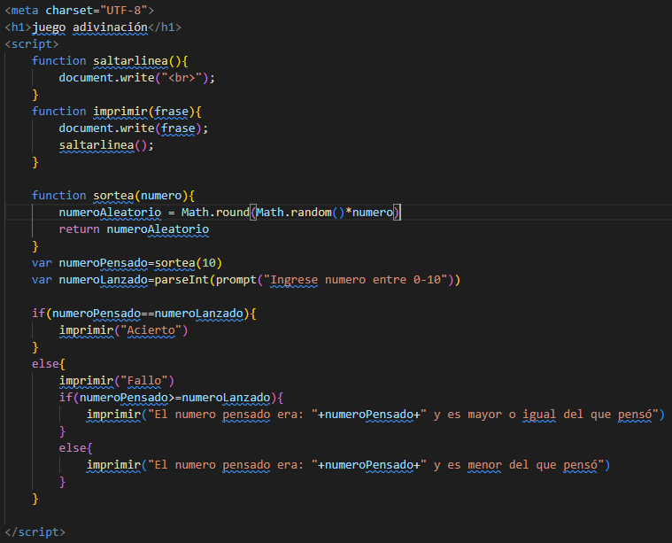Click the closing </script> tag
The height and width of the screenshot is (543, 672).
pos(35,531)
